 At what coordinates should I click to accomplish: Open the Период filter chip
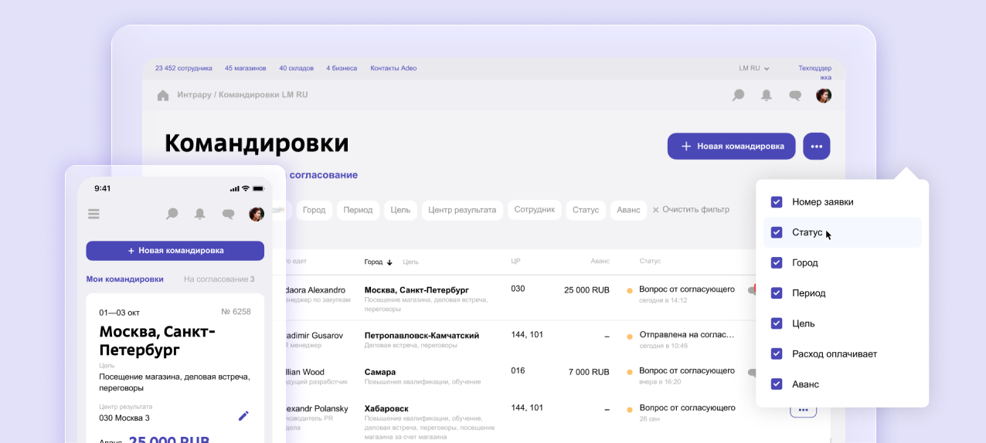(358, 210)
